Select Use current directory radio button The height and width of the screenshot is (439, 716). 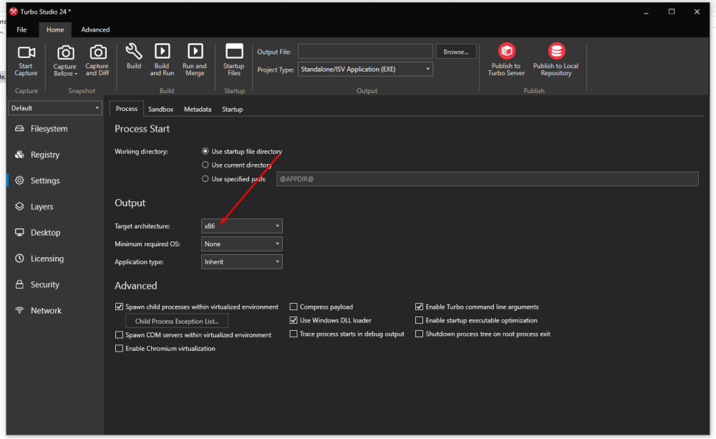point(205,165)
